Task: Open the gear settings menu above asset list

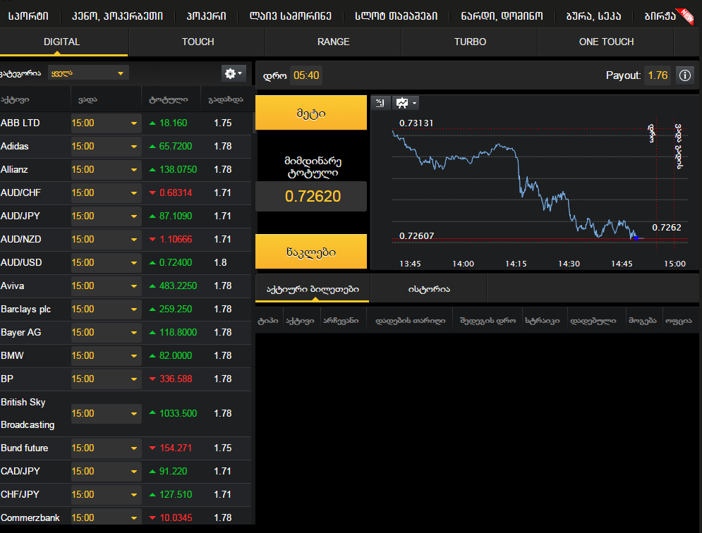Action: coord(233,73)
